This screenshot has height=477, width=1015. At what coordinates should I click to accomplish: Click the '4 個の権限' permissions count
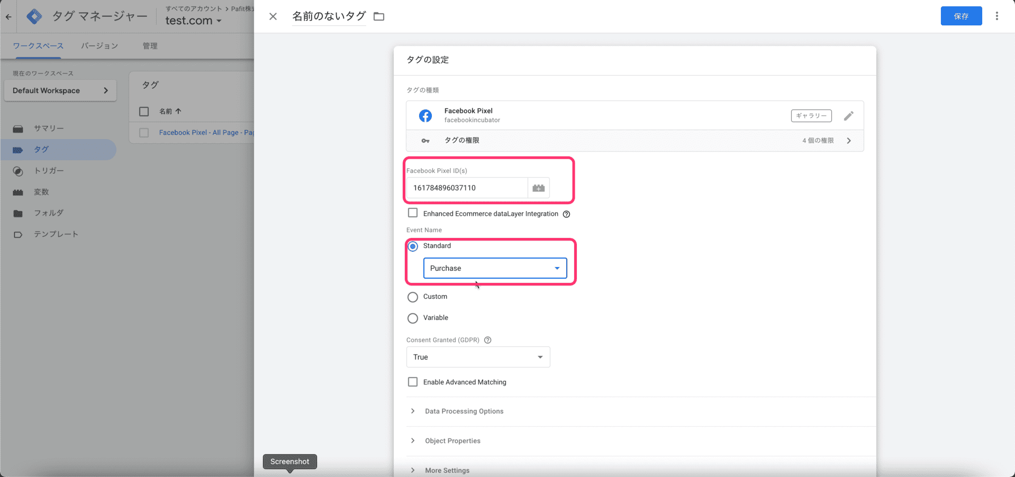point(818,141)
